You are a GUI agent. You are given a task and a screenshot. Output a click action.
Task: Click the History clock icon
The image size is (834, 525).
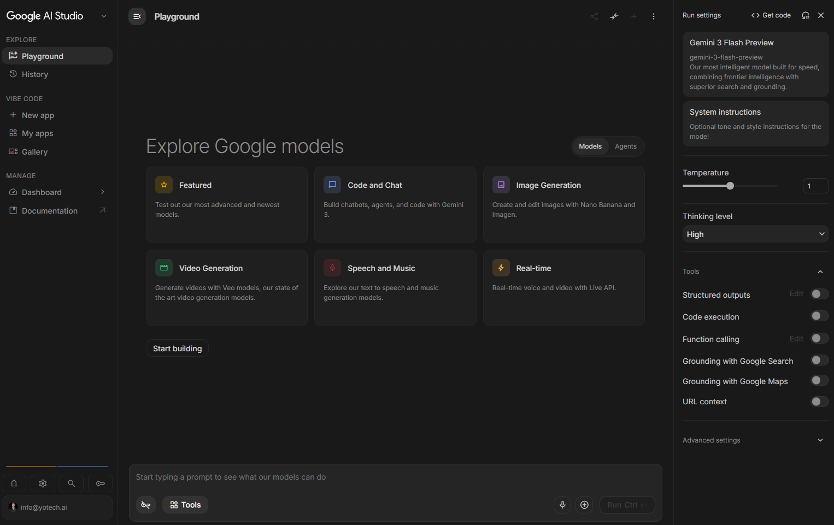13,74
